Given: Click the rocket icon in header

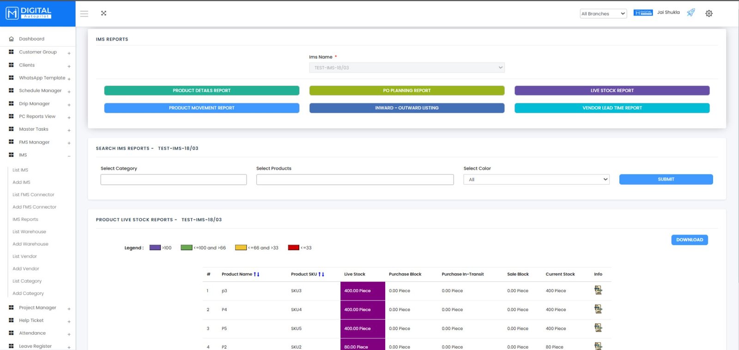Looking at the screenshot, I should point(691,13).
